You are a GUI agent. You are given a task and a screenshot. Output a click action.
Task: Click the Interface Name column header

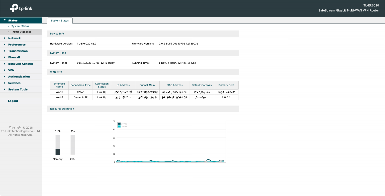click(x=59, y=85)
